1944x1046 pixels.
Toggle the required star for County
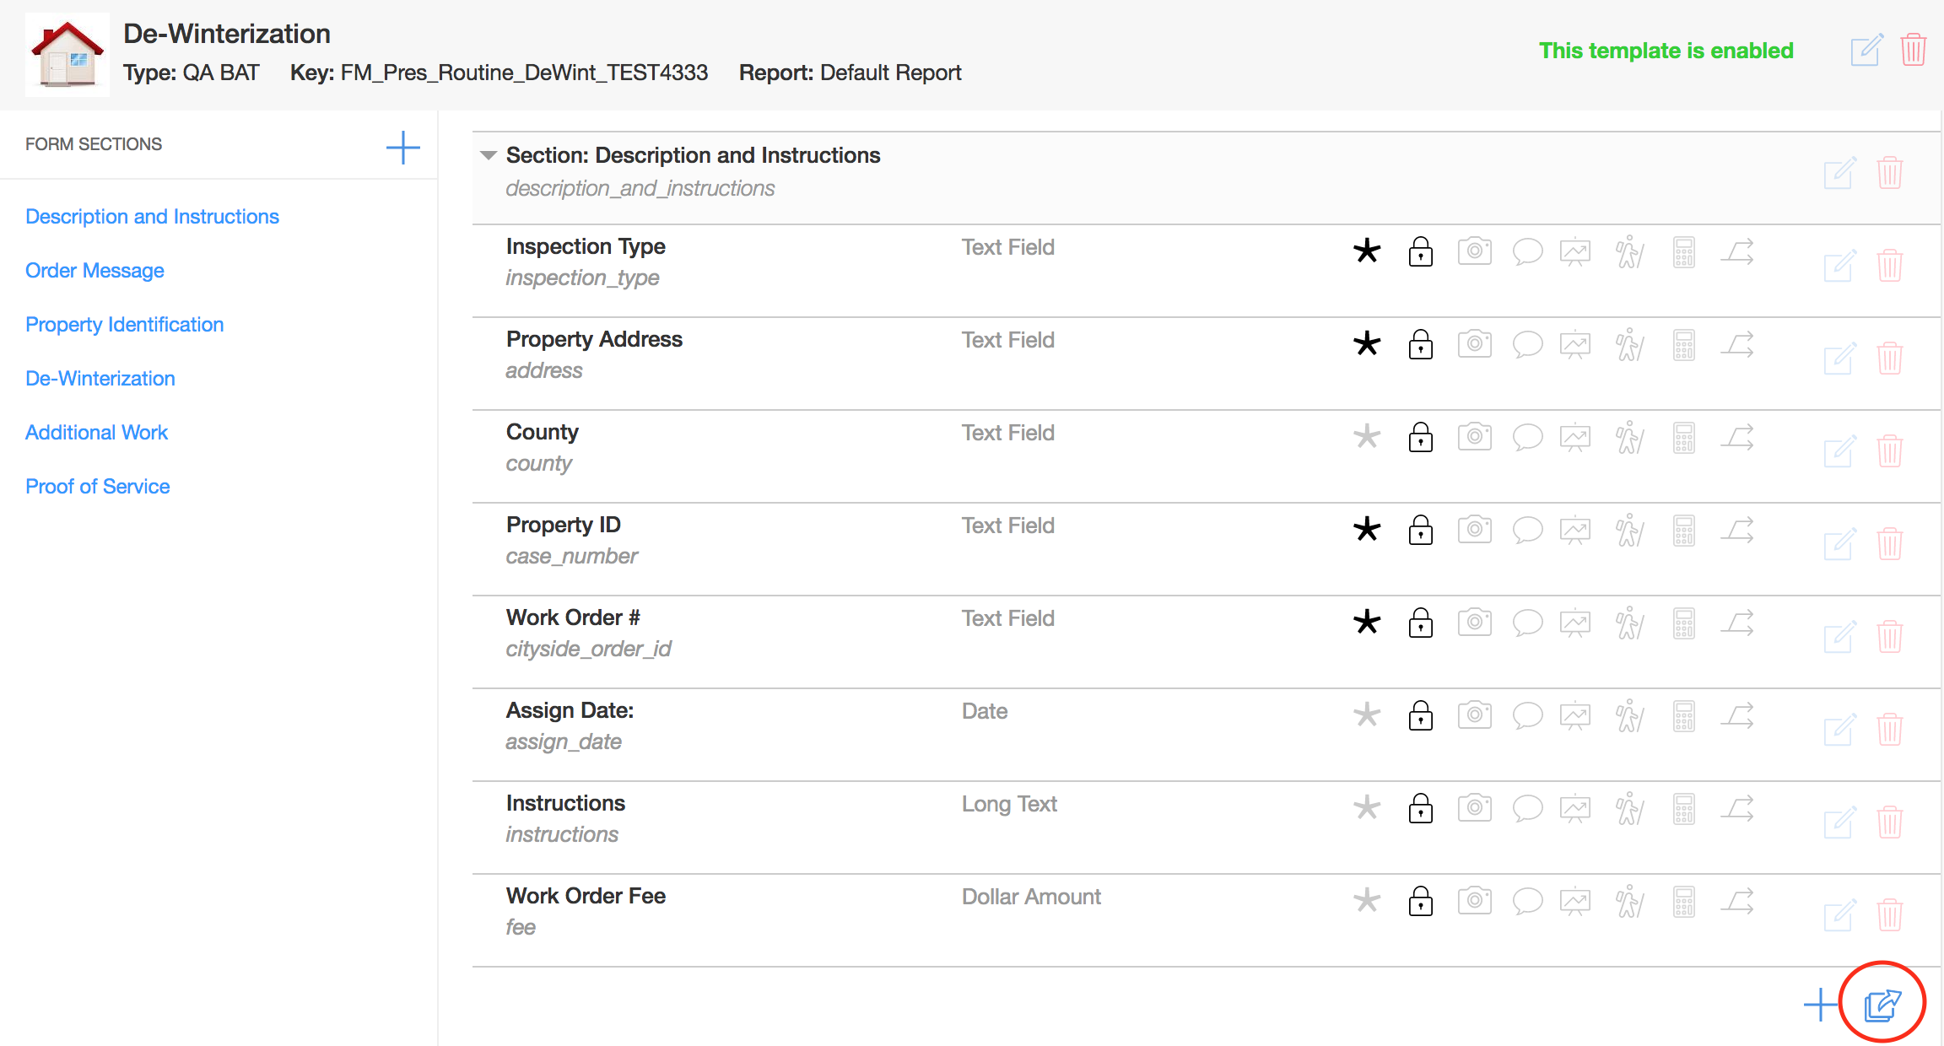1367,437
